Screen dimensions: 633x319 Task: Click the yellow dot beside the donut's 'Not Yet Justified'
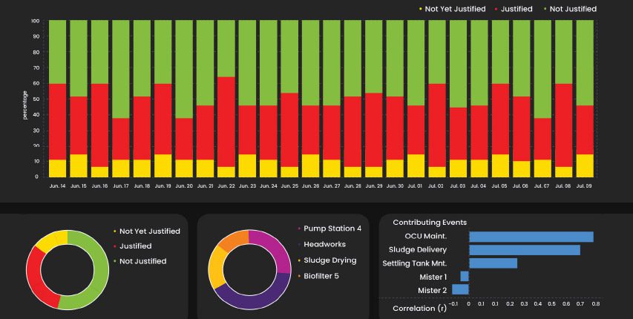click(115, 231)
